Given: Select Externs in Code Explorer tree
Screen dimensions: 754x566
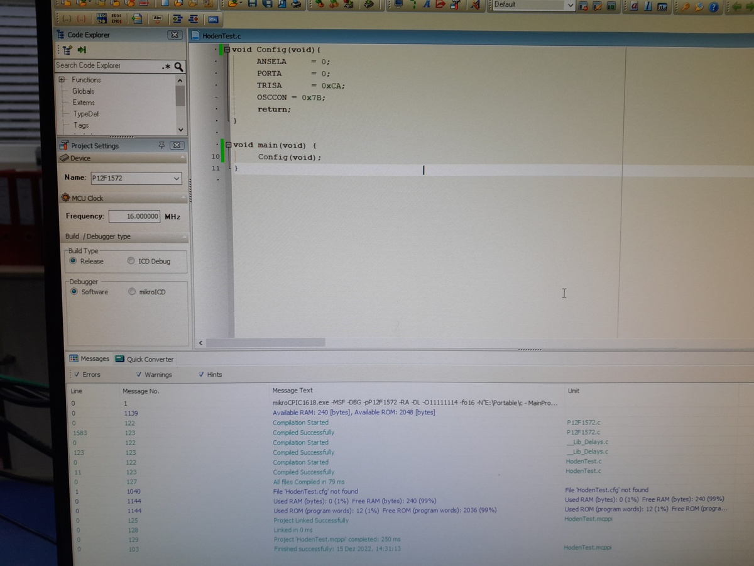Looking at the screenshot, I should tap(84, 103).
